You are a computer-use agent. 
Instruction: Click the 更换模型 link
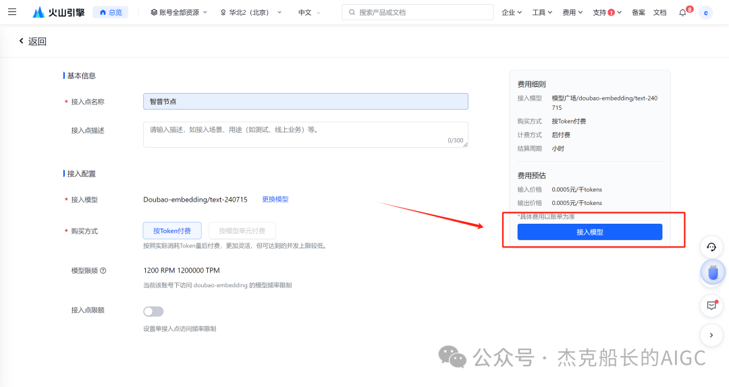tap(275, 200)
